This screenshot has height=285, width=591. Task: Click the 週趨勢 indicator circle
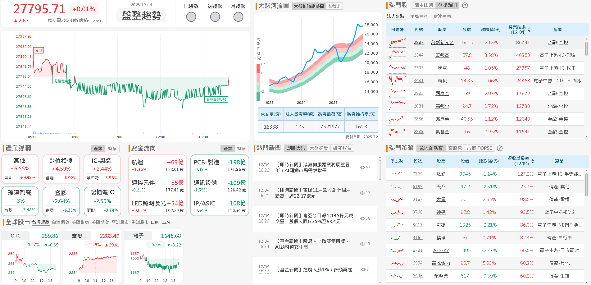point(215,17)
